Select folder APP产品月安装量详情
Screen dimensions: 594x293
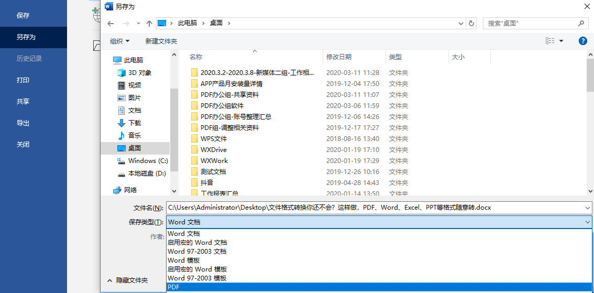tap(226, 84)
